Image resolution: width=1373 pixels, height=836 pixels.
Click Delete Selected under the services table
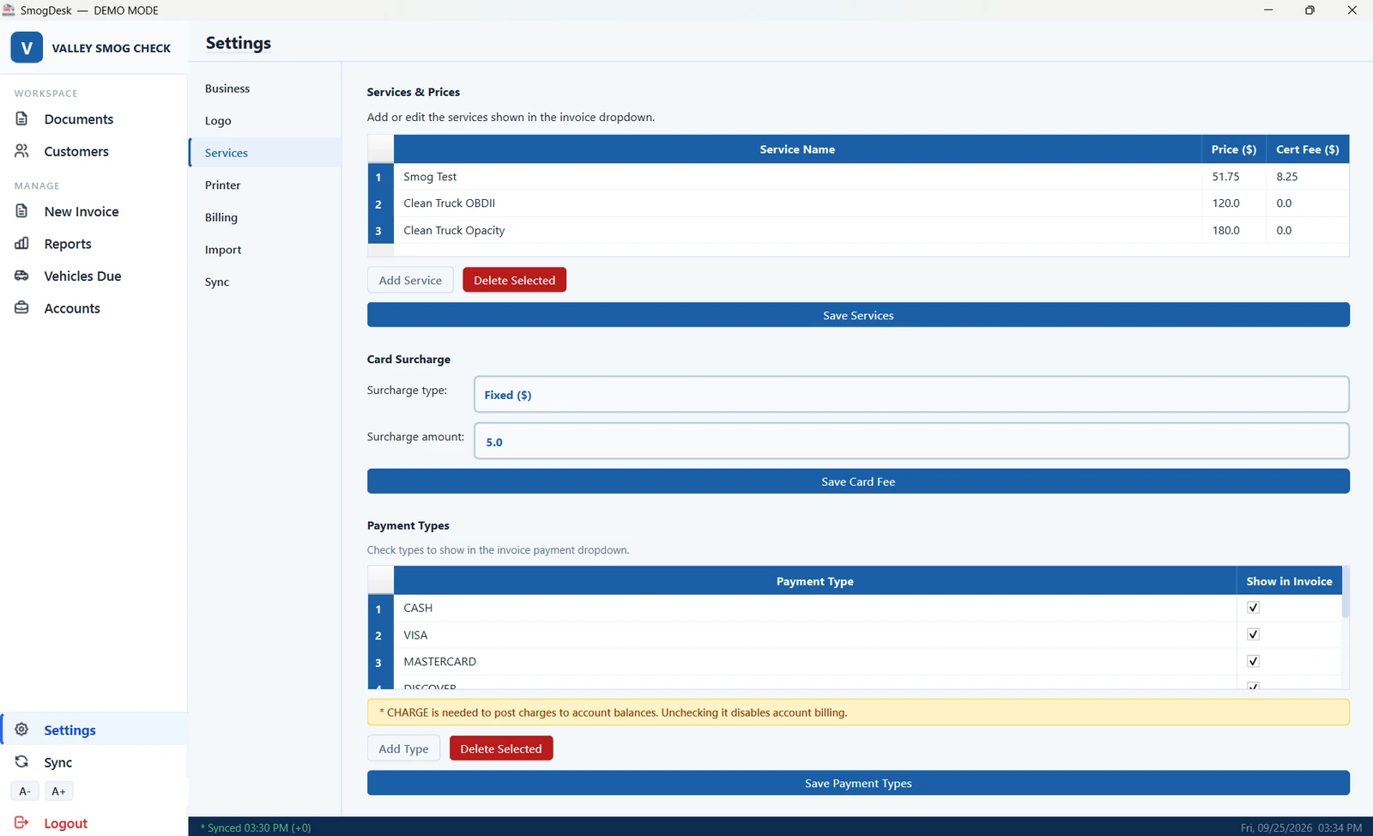click(x=514, y=280)
